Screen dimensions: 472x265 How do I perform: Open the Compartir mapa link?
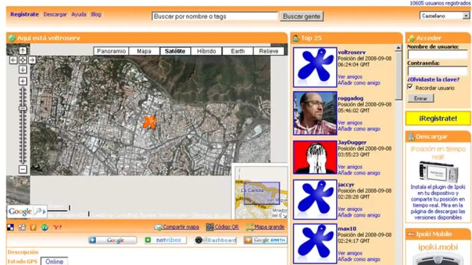176,227
